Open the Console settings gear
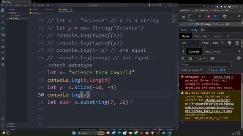This screenshot has height=136, width=243. pyautogui.click(x=239, y=58)
